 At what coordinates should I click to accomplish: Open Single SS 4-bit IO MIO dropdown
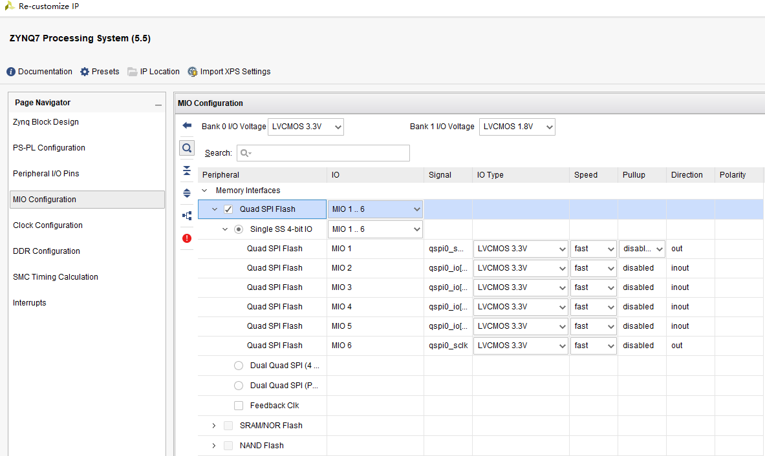(375, 229)
